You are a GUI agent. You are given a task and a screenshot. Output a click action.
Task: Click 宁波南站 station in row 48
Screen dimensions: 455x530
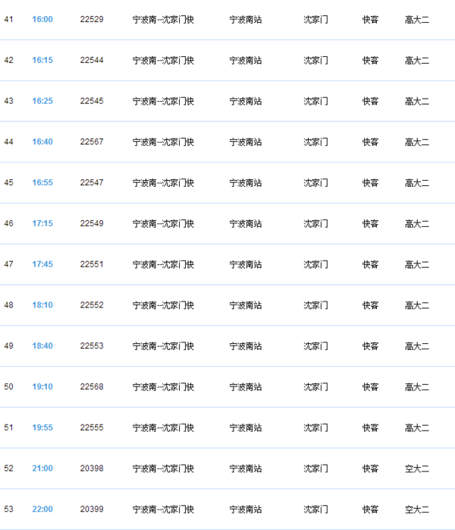tap(246, 305)
